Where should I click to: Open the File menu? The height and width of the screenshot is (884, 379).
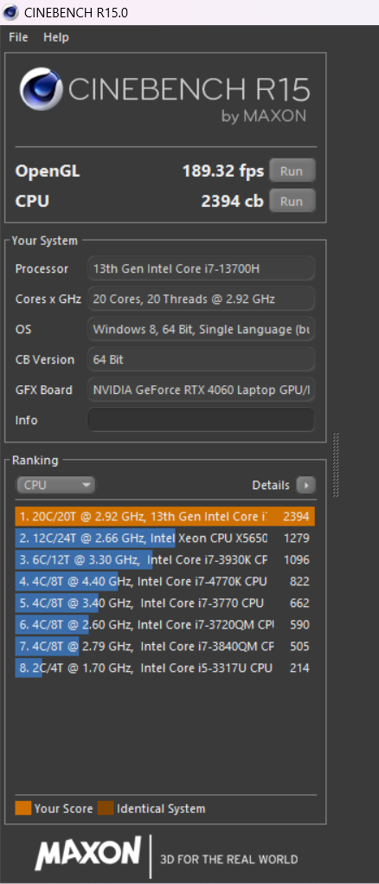click(x=18, y=37)
